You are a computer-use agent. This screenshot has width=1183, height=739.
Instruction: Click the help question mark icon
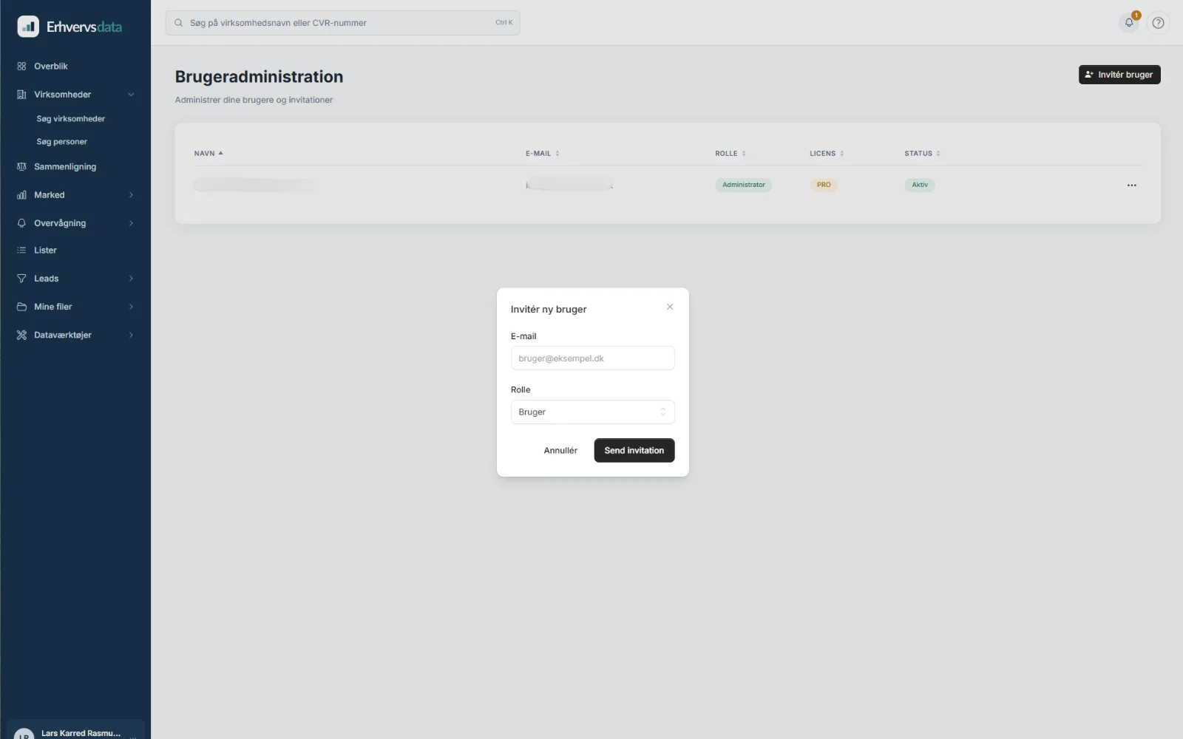pos(1158,23)
